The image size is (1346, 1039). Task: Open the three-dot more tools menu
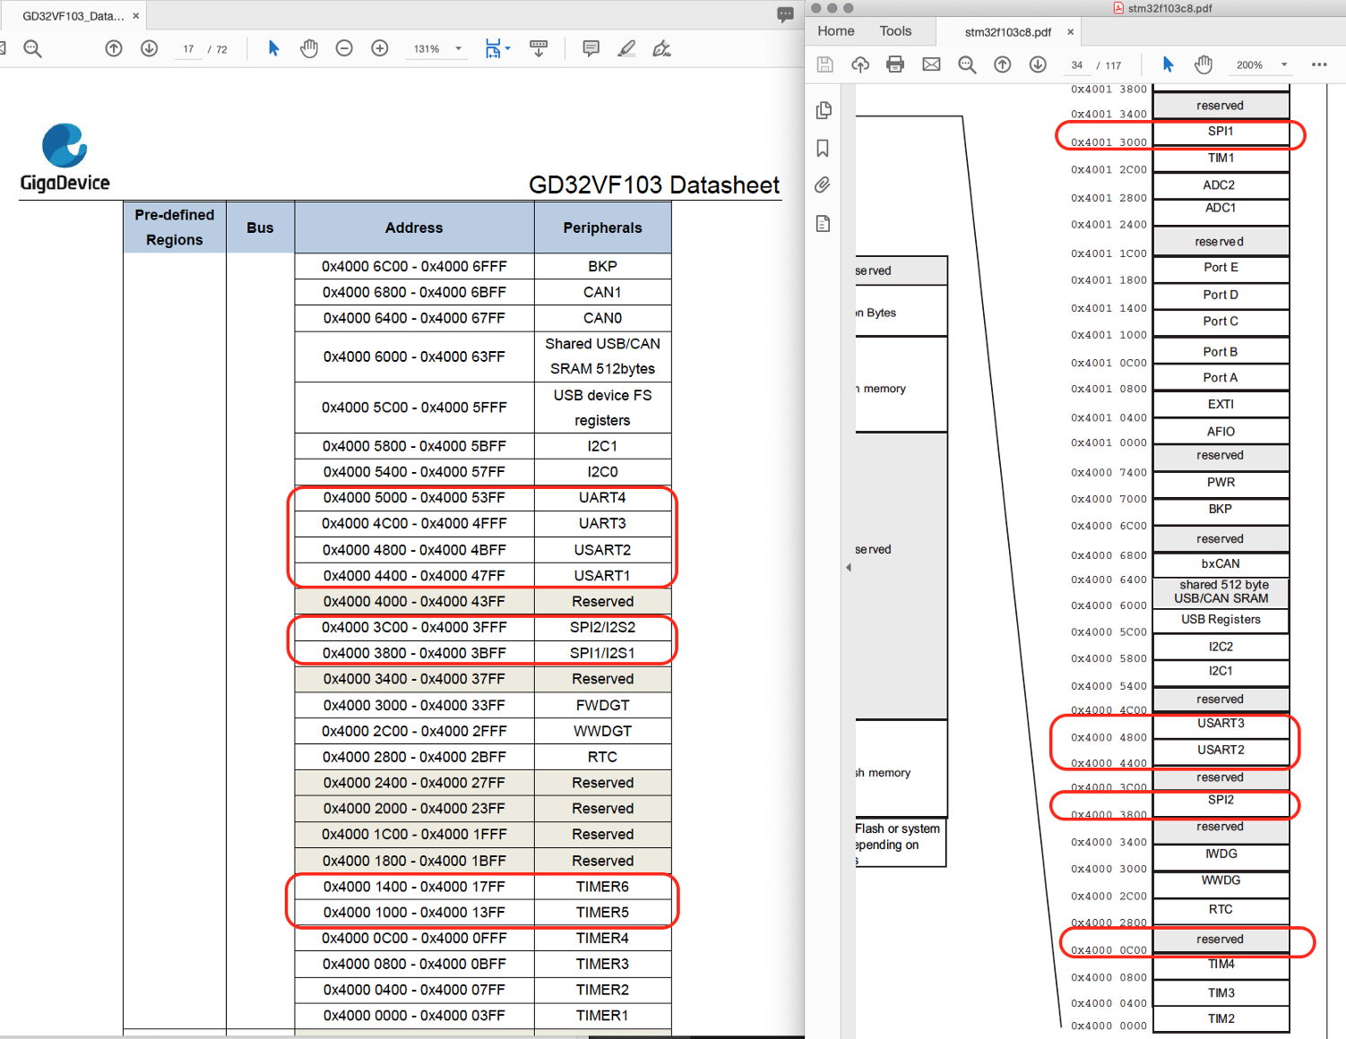(x=1319, y=64)
